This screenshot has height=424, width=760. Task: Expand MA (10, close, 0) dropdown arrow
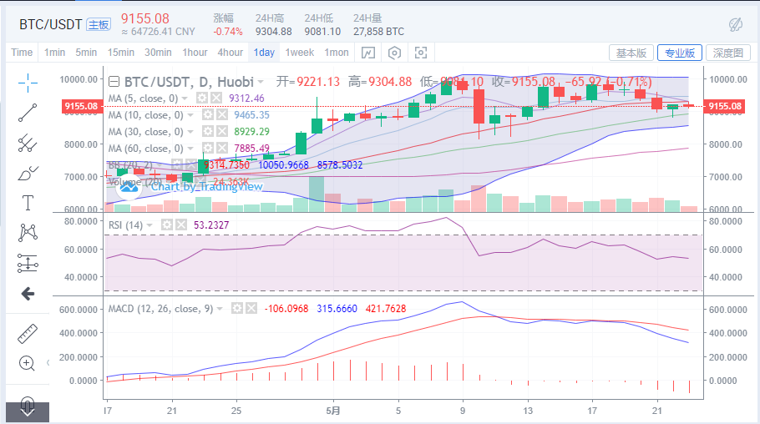tap(190, 115)
